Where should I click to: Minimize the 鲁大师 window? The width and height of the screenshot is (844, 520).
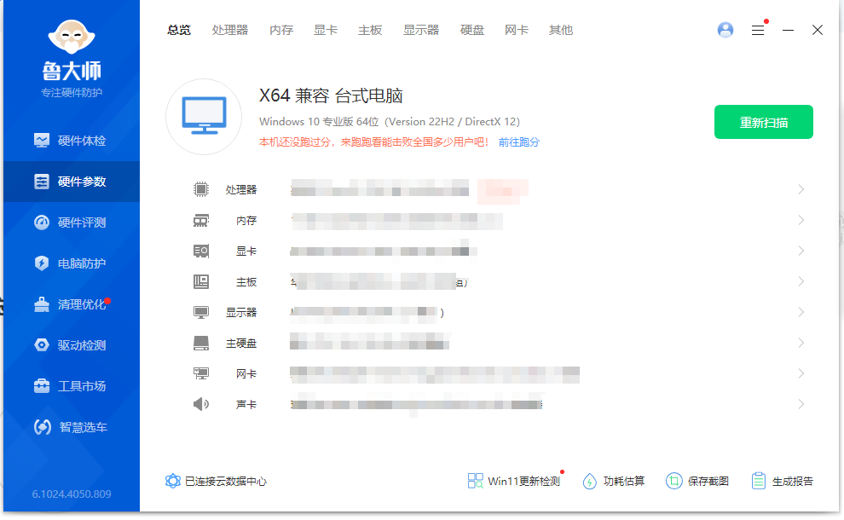coord(788,30)
